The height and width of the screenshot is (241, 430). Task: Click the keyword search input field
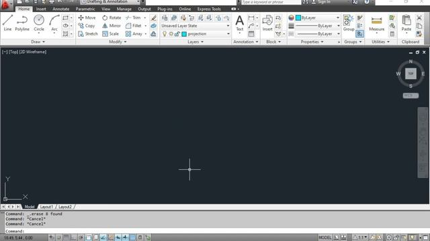pyautogui.click(x=271, y=2)
